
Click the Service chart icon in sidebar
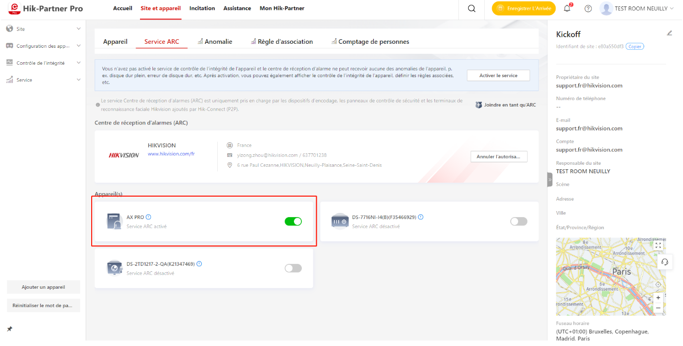pyautogui.click(x=9, y=80)
